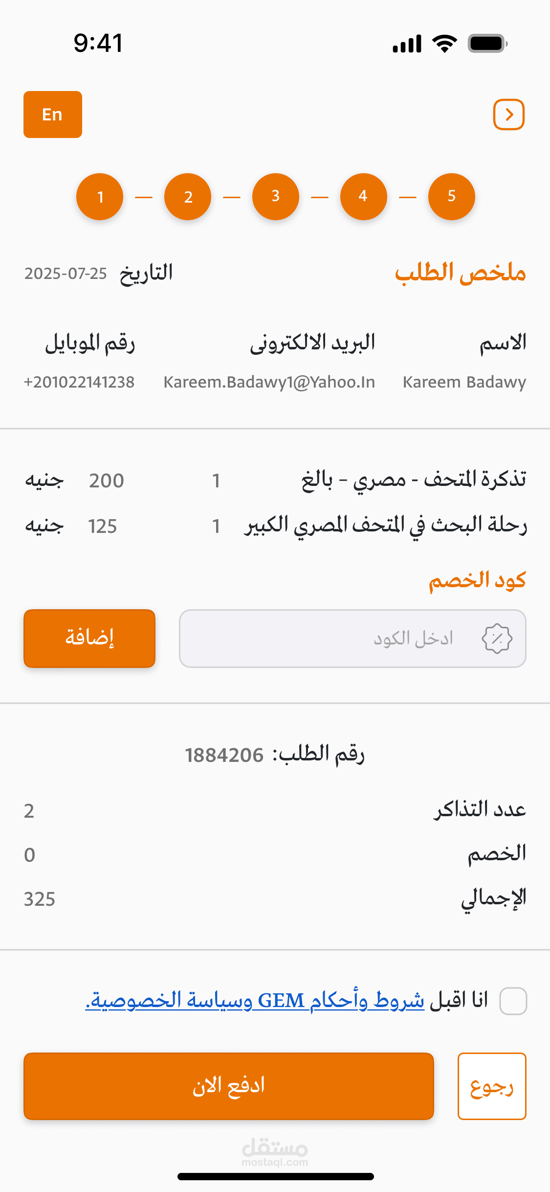
Task: Tap the رجوع back button
Action: 492,1086
